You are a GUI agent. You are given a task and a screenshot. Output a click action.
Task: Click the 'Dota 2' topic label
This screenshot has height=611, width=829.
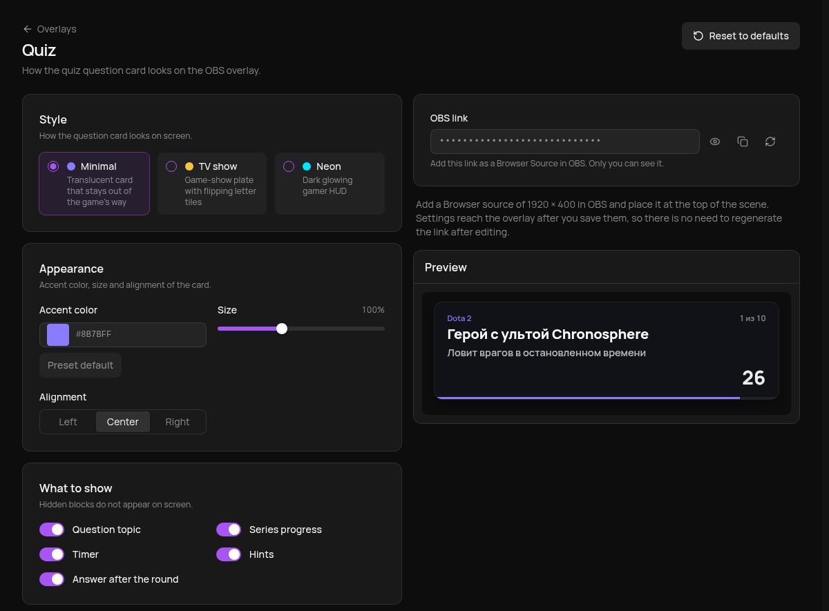pos(459,318)
